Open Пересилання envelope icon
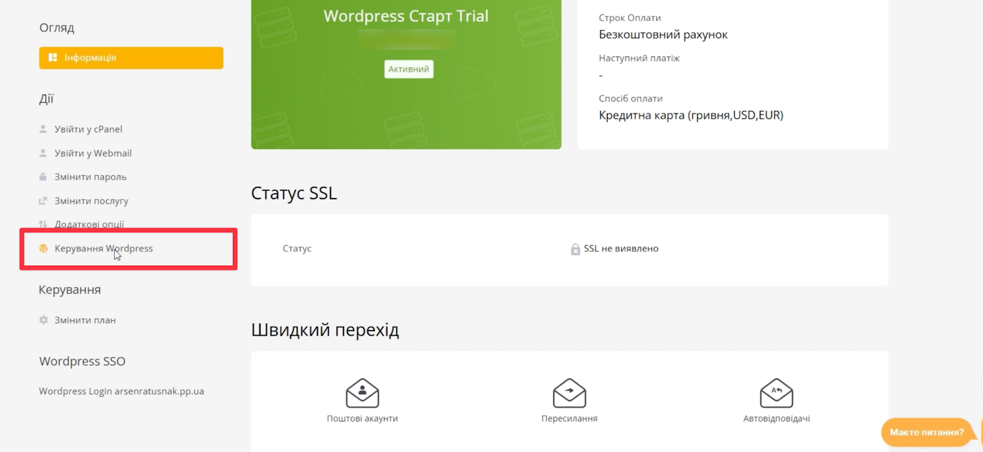This screenshot has height=452, width=983. 570,393
